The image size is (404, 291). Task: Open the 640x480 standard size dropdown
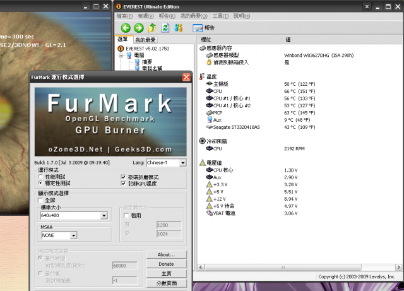click(x=104, y=215)
